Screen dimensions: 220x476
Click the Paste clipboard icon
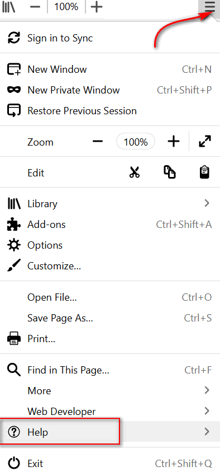click(x=205, y=172)
